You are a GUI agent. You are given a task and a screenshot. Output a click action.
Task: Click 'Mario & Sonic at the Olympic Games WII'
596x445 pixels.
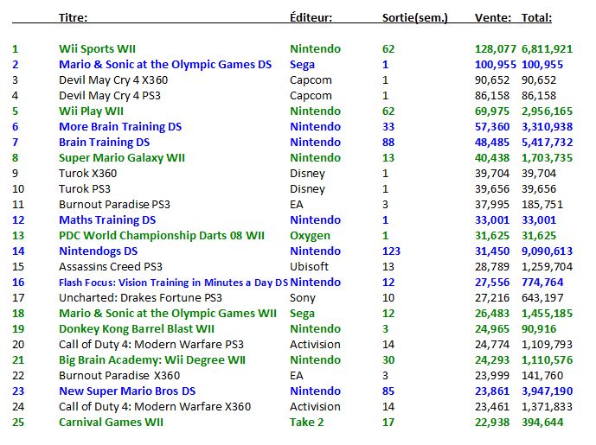(x=168, y=314)
